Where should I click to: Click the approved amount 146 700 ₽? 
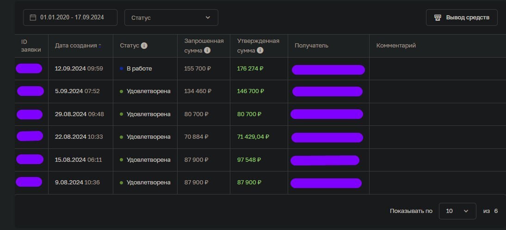pos(251,91)
